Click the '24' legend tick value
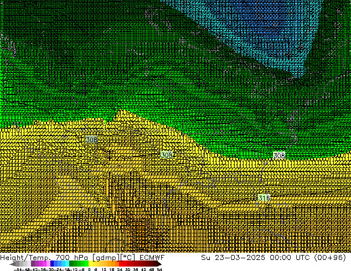351x271 pixels. point(120,270)
